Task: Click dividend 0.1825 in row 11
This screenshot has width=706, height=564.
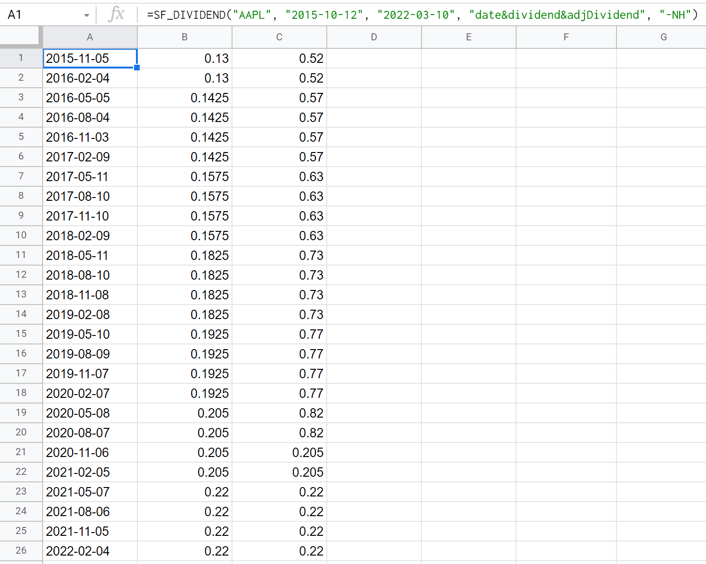Action: 185,255
